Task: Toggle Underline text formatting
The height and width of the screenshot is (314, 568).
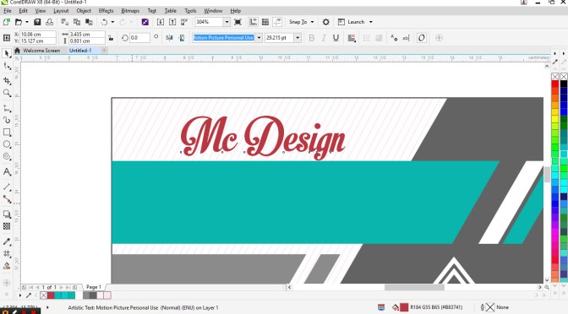Action: tap(336, 38)
